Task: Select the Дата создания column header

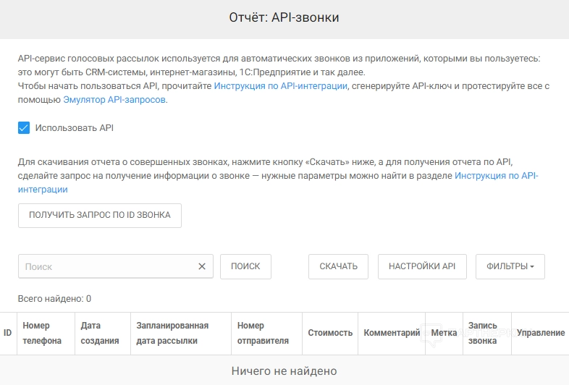Action: [x=100, y=333]
